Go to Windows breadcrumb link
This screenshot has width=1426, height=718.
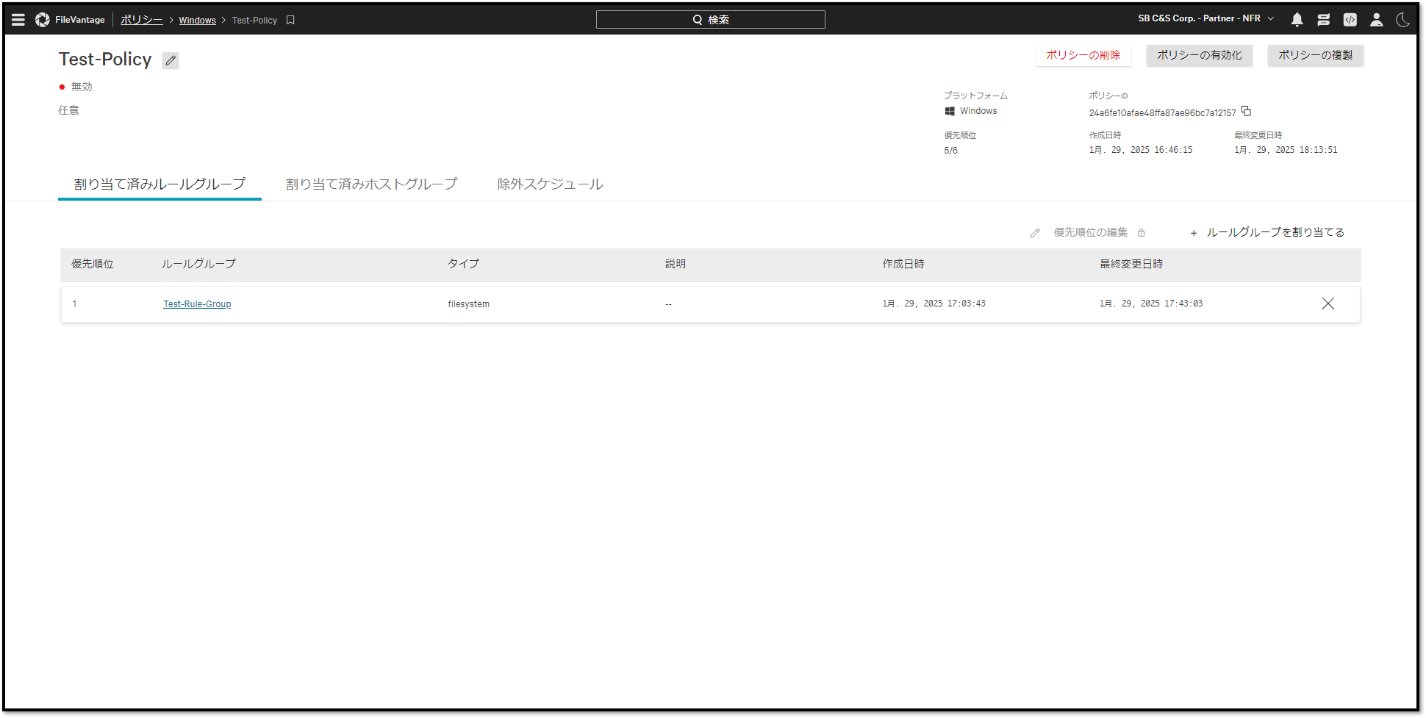[x=198, y=21]
